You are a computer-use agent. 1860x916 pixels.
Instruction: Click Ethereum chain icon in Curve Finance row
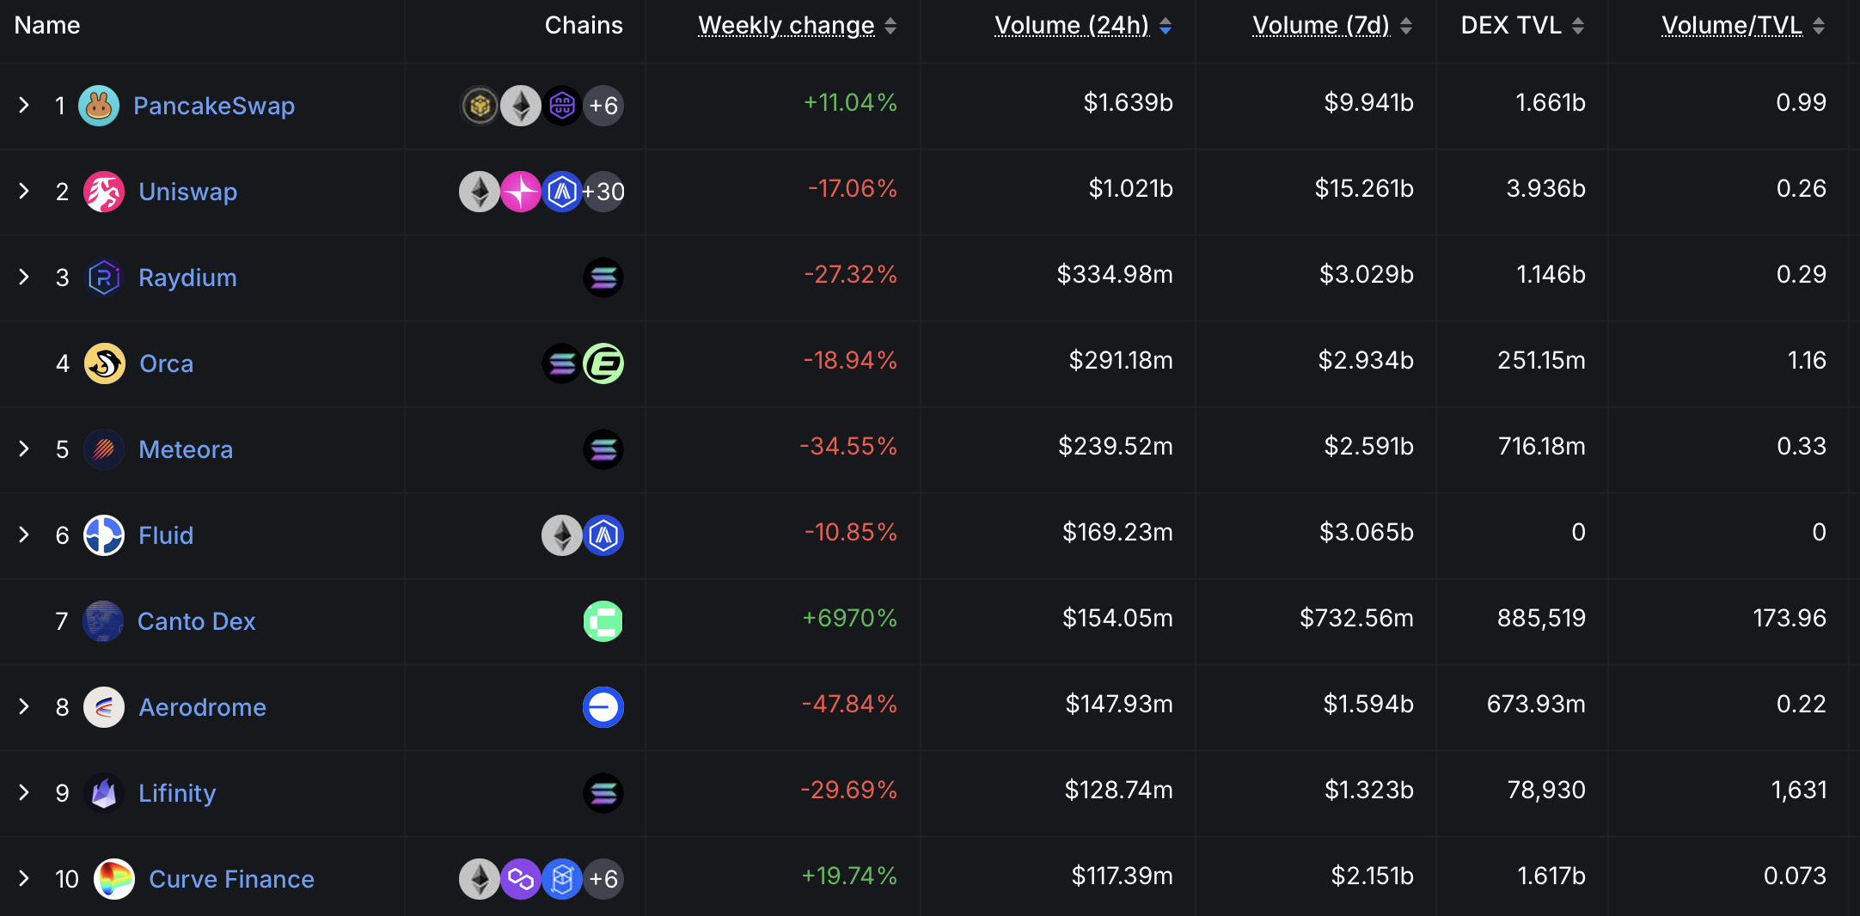tap(480, 879)
